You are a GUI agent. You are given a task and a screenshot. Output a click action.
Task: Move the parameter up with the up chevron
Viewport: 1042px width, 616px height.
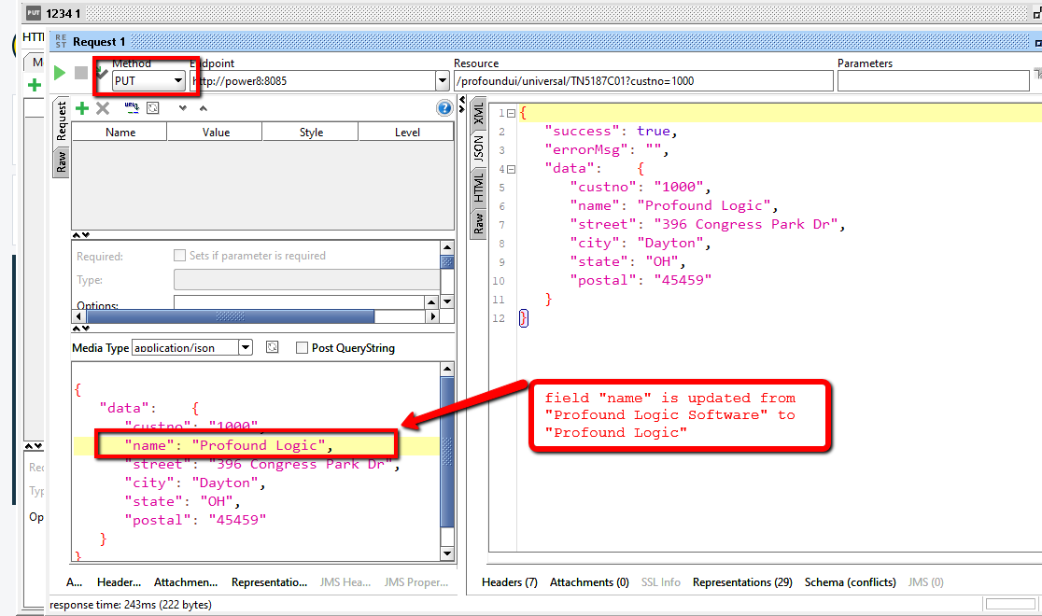pyautogui.click(x=204, y=108)
